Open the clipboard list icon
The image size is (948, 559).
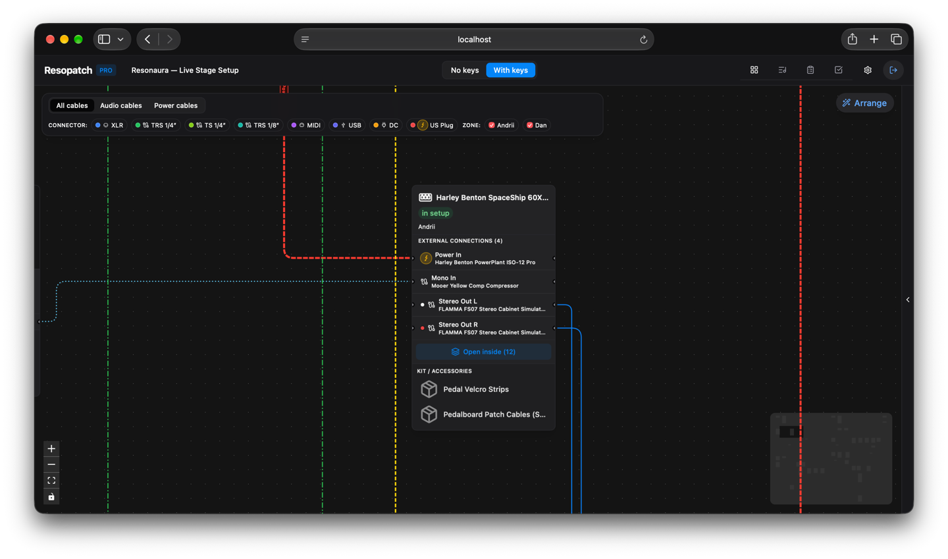coord(810,70)
